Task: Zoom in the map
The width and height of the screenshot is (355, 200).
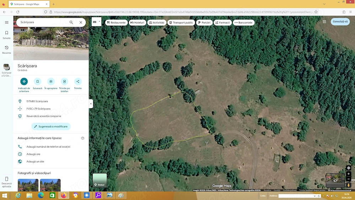Action: (x=349, y=174)
